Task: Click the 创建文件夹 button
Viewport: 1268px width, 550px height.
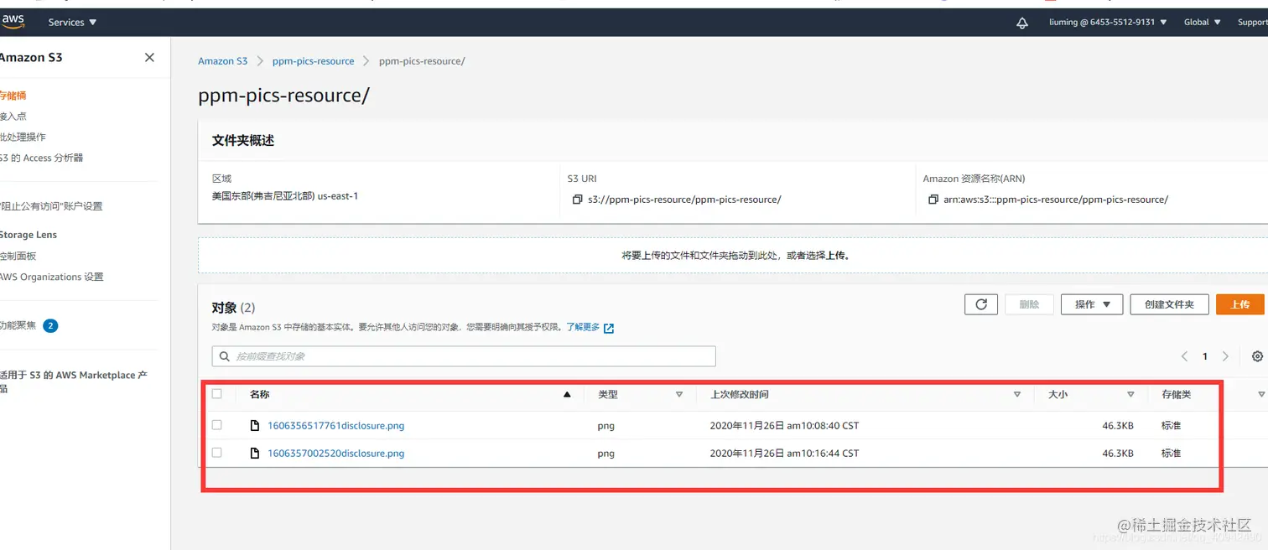Action: coord(1169,304)
